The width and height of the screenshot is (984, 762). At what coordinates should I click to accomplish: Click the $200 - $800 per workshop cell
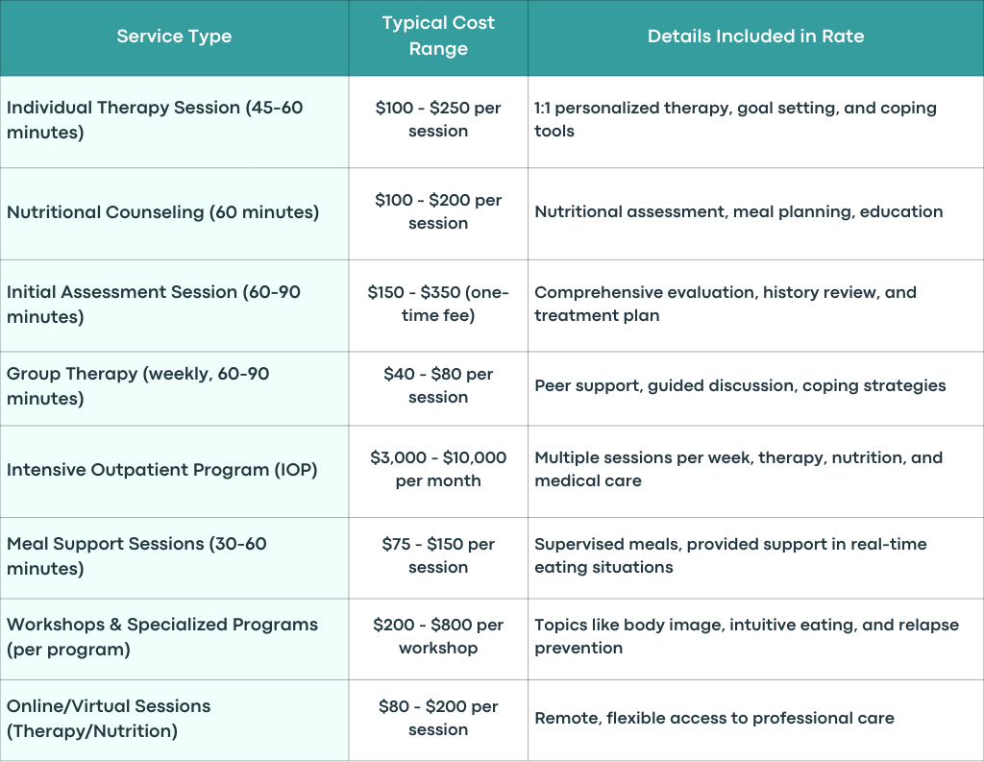point(438,639)
